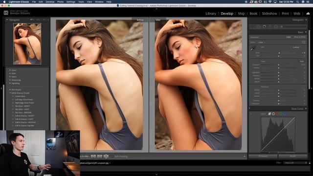Choose Black & White treatment

300,37
